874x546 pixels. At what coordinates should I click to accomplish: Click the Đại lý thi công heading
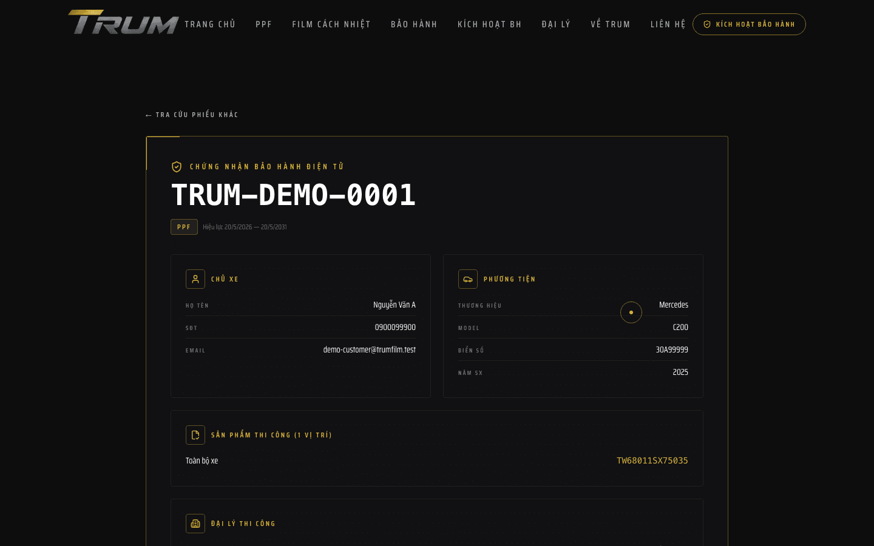point(243,524)
